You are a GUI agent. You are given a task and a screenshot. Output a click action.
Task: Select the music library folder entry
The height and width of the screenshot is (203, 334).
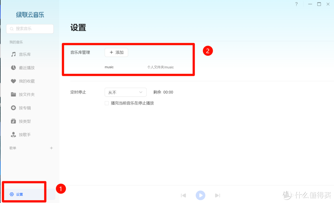pos(109,67)
